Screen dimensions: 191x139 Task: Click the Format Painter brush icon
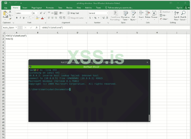[10, 19]
